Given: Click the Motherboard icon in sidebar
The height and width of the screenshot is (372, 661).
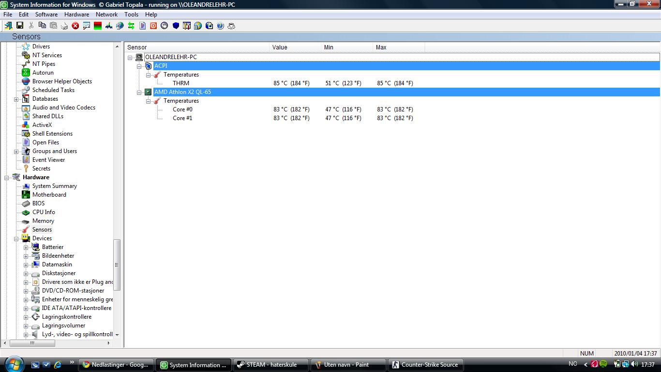Looking at the screenshot, I should (x=26, y=195).
